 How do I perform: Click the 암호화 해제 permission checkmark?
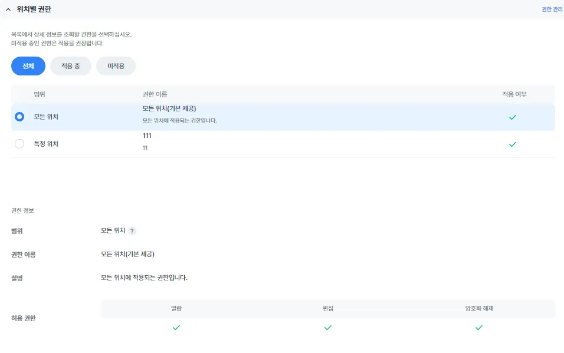[479, 328]
